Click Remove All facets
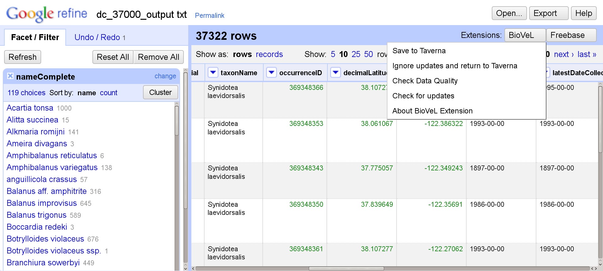This screenshot has height=271, width=603. pyautogui.click(x=158, y=57)
